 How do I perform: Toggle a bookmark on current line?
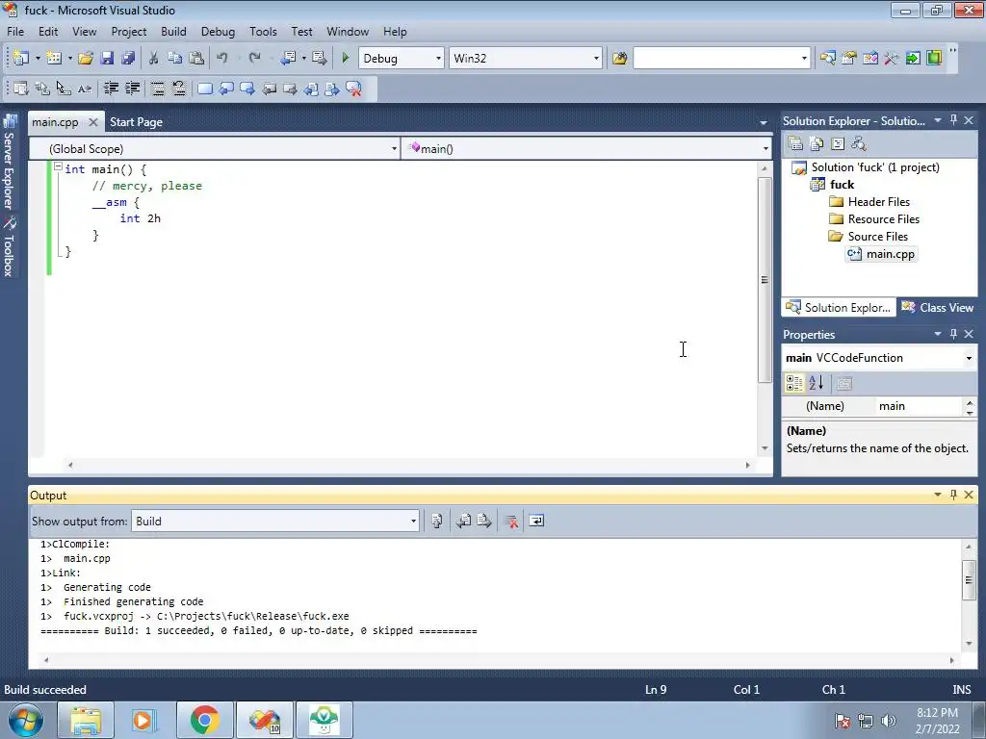[x=205, y=89]
